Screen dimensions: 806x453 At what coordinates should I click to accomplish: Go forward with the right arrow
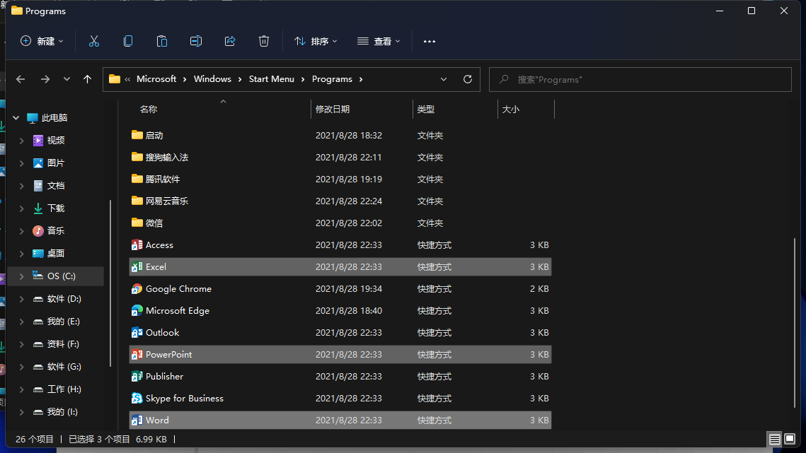pyautogui.click(x=45, y=79)
